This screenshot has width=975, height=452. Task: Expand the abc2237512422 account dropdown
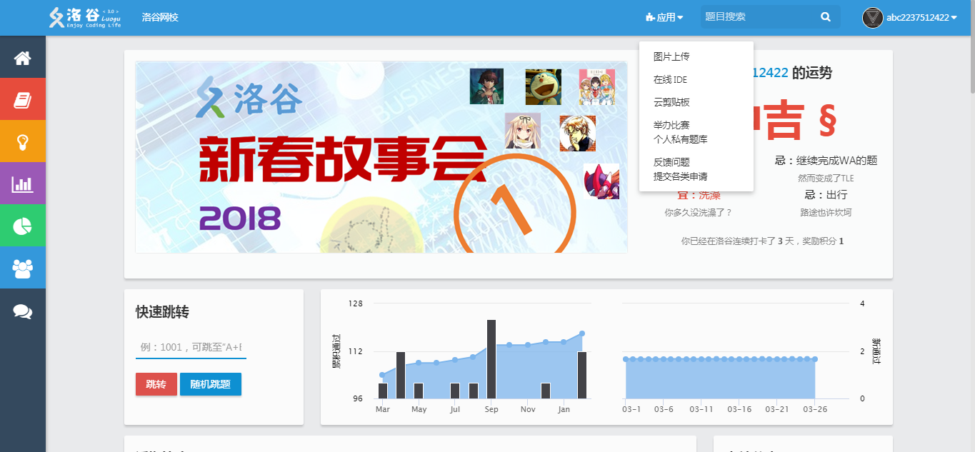(x=921, y=18)
